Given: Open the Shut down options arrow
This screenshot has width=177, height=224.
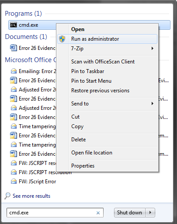Looking at the screenshot, I should point(150,213).
